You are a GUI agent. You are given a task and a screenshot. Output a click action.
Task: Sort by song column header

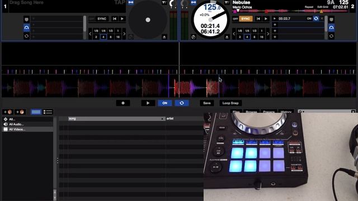(116, 118)
